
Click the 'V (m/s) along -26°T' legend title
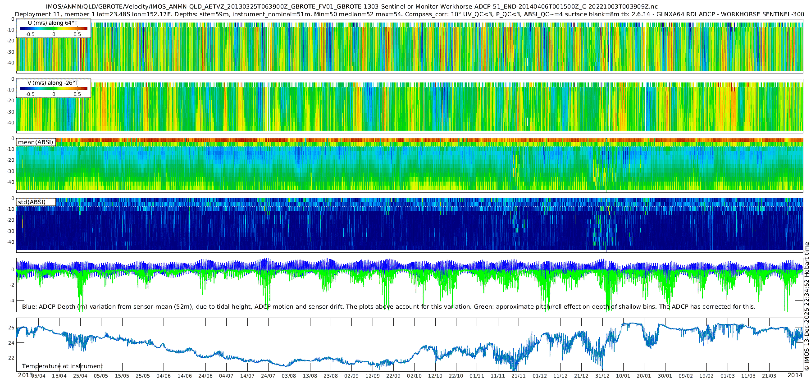[x=53, y=83]
